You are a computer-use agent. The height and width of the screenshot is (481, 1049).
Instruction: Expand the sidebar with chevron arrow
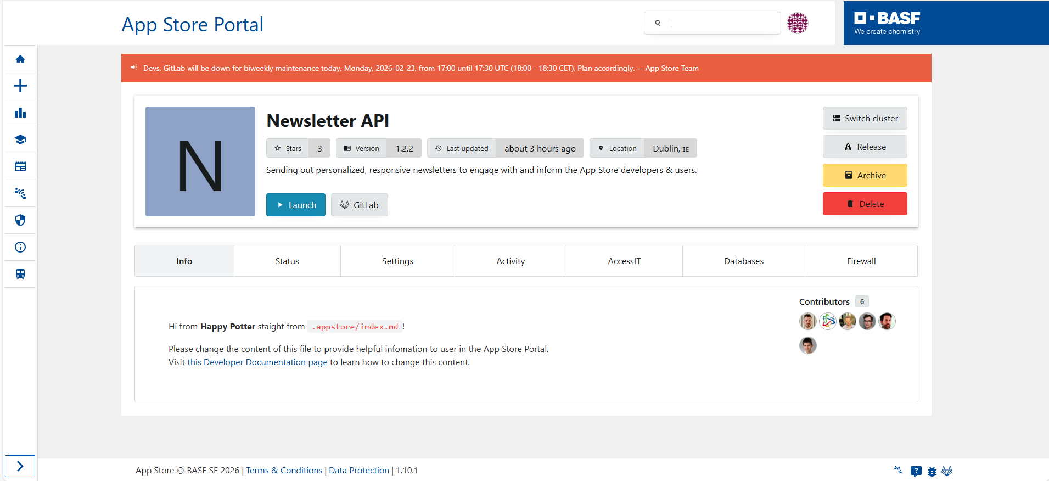tap(20, 466)
